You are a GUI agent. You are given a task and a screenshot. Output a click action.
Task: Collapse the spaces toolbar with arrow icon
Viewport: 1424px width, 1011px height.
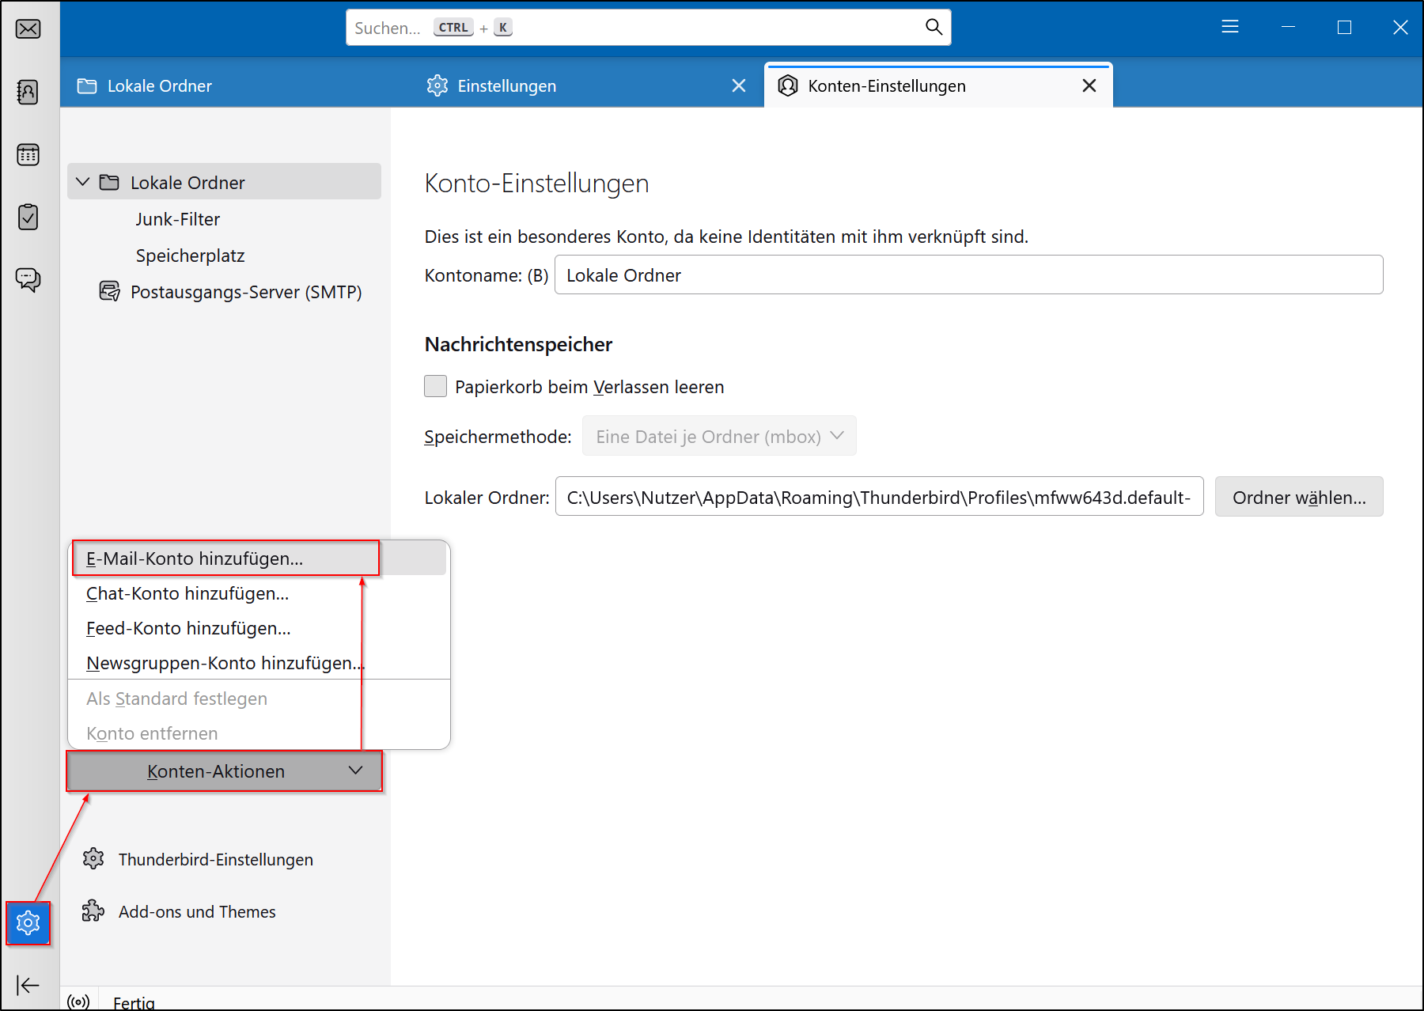pyautogui.click(x=28, y=985)
